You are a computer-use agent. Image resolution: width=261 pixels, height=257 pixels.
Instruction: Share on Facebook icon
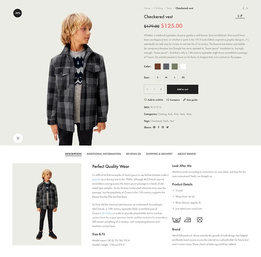click(159, 127)
